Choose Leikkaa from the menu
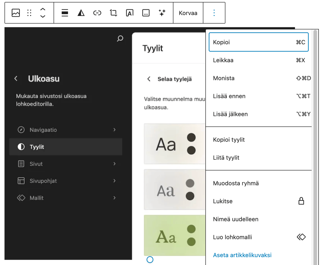 click(x=259, y=60)
